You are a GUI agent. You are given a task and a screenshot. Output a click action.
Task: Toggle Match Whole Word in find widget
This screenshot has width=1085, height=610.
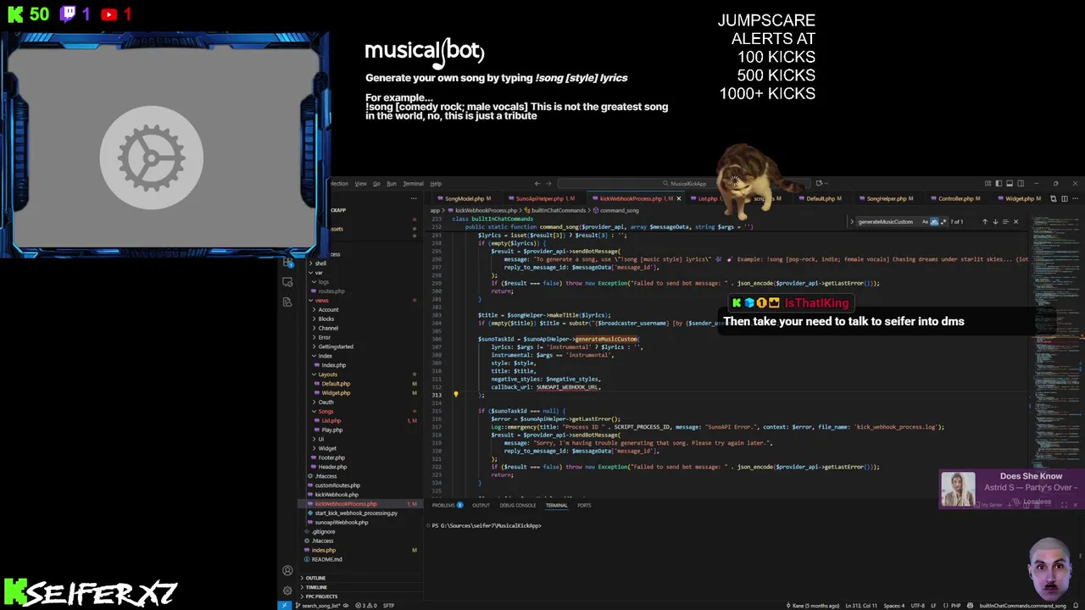pos(934,222)
